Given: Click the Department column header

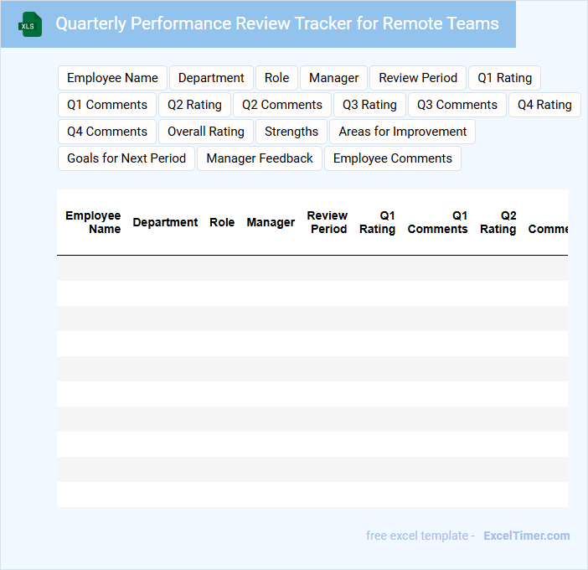Looking at the screenshot, I should click(165, 222).
